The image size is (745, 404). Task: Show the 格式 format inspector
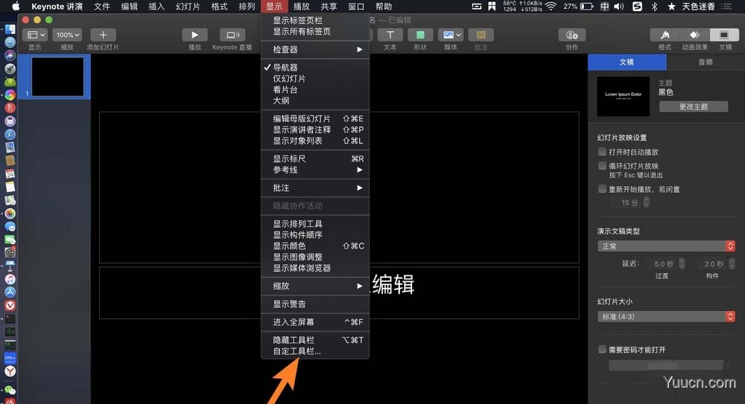(x=665, y=35)
